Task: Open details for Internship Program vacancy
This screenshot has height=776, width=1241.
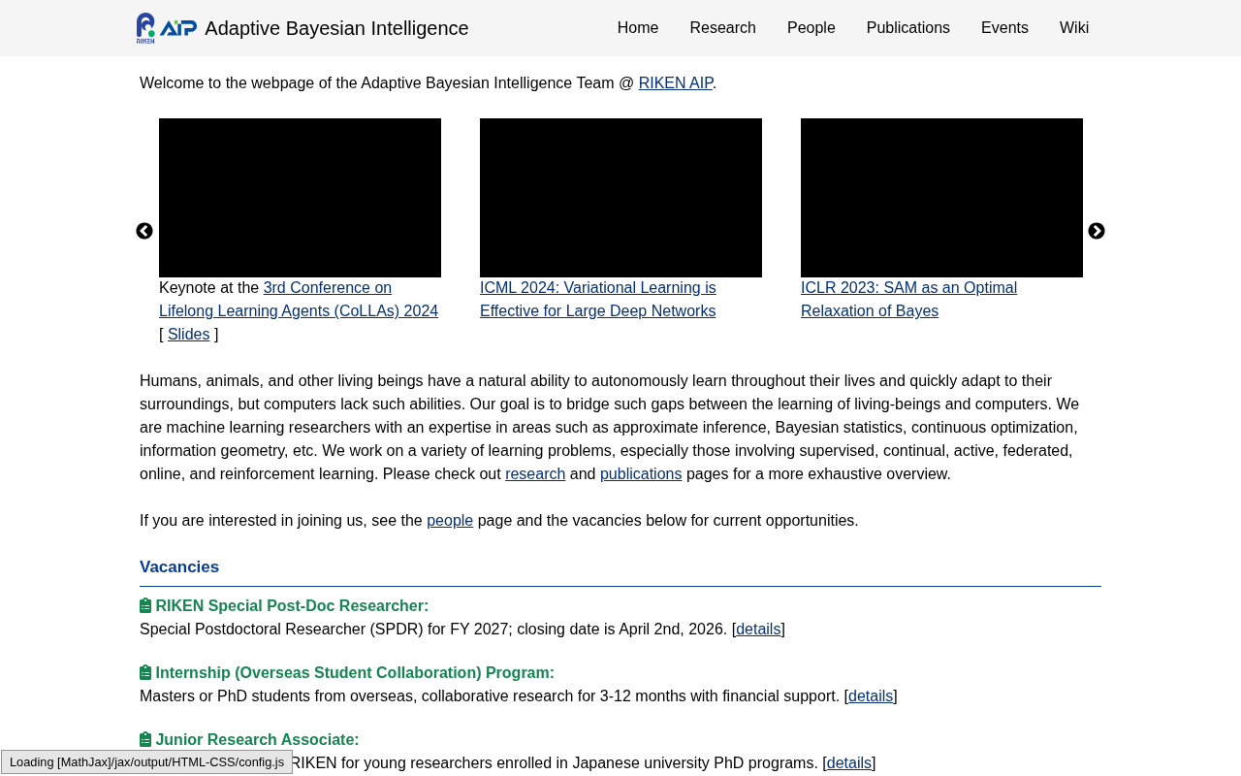Action: click(x=871, y=696)
